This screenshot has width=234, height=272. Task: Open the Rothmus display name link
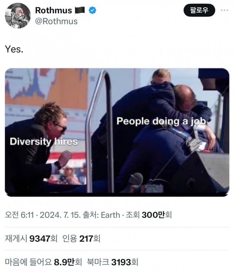tap(53, 10)
